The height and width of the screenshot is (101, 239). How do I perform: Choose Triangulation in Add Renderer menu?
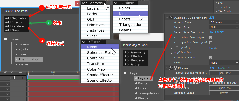pyautogui.click(x=130, y=25)
